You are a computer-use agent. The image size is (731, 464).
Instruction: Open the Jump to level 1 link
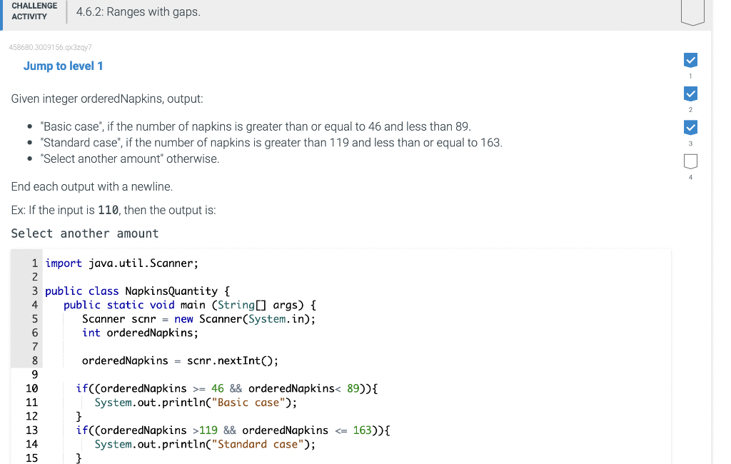[64, 66]
